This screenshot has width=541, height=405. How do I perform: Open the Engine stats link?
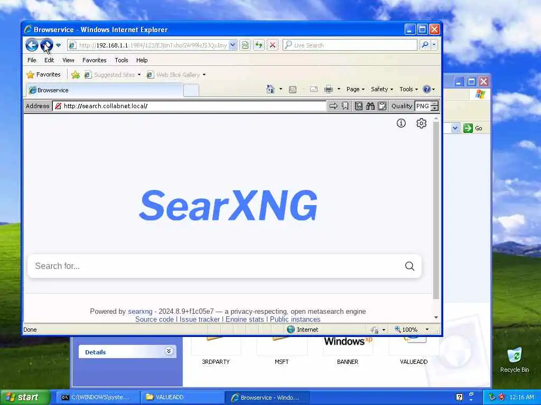pyautogui.click(x=245, y=319)
